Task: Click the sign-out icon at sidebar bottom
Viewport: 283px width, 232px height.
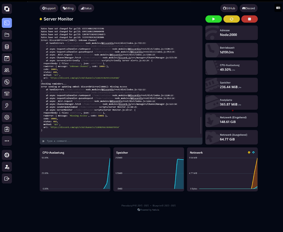Action: click(x=7, y=178)
